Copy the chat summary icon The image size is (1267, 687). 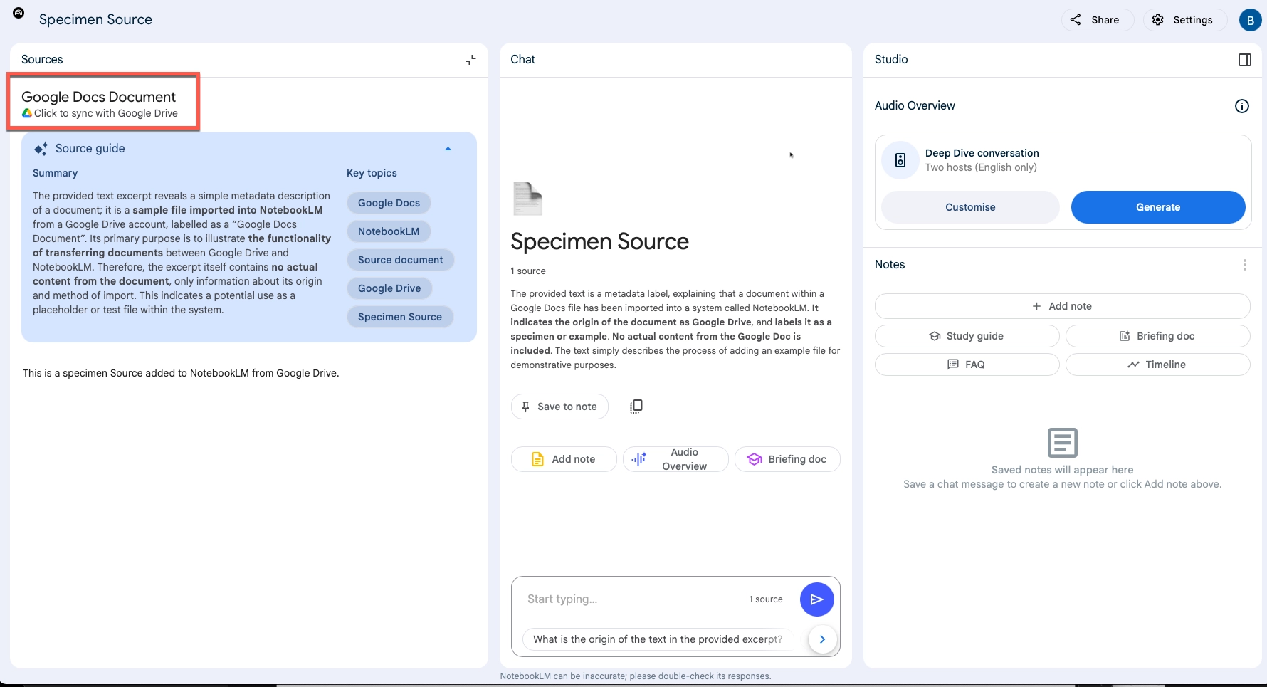tap(636, 407)
